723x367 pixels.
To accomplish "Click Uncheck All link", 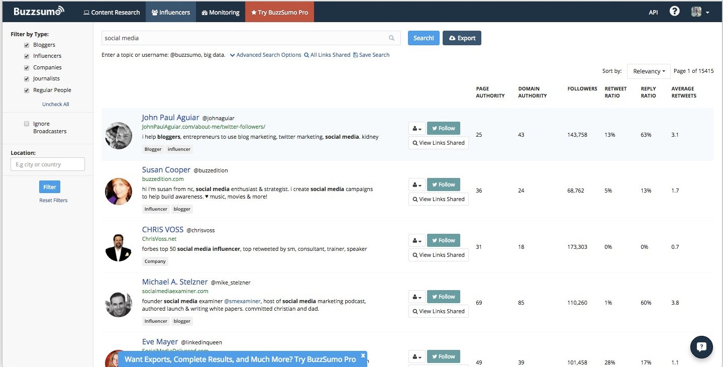I will click(x=56, y=104).
